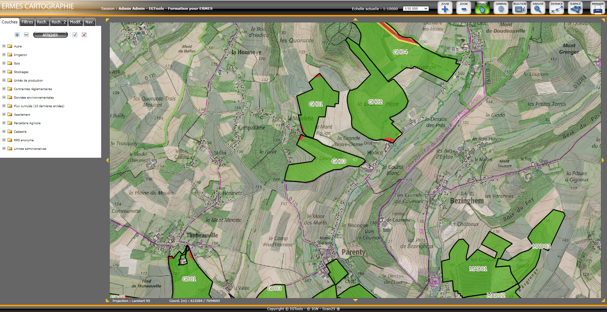Choose the Surface area measurement tool
Viewport: 607px width, 312px height.
[x=575, y=8]
